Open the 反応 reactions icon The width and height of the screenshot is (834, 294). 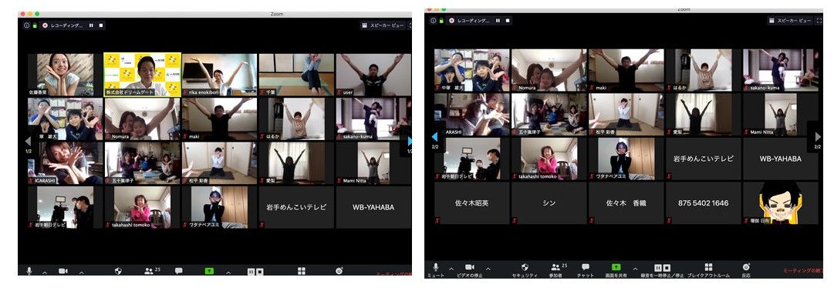pos(746,268)
